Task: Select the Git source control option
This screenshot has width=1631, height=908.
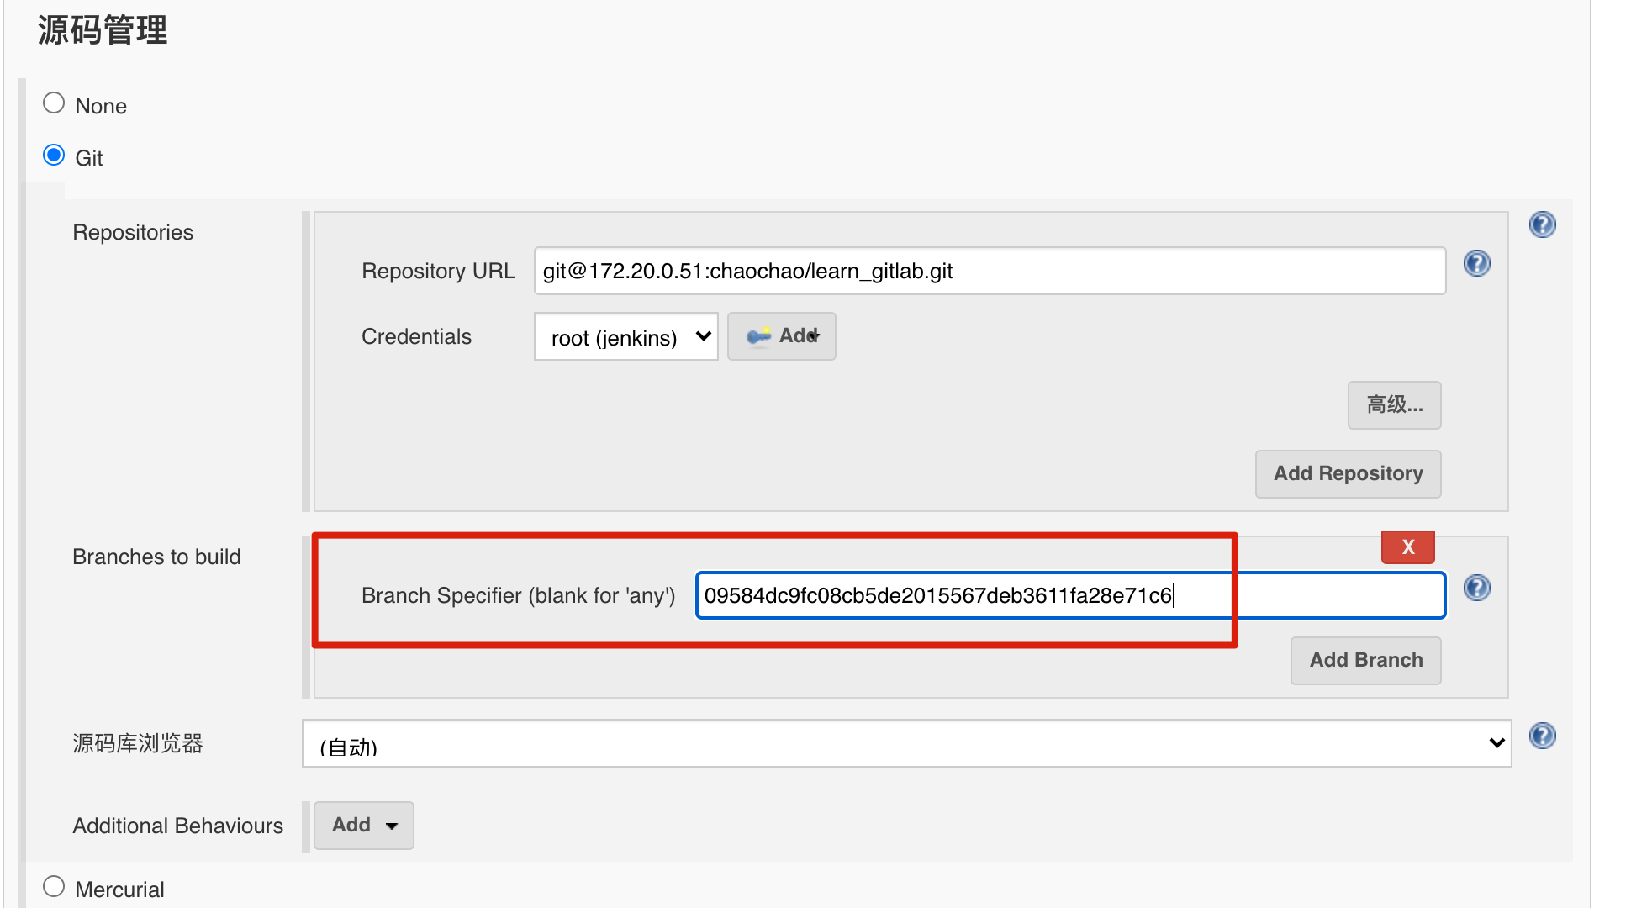Action: pyautogui.click(x=54, y=156)
